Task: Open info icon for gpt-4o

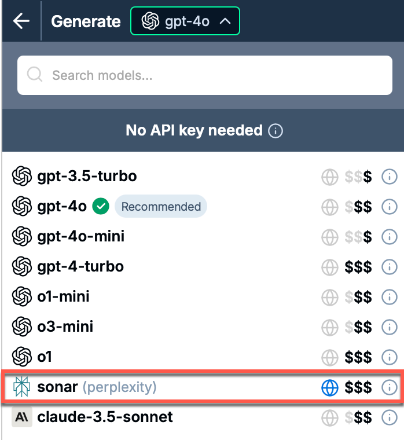Action: point(390,207)
